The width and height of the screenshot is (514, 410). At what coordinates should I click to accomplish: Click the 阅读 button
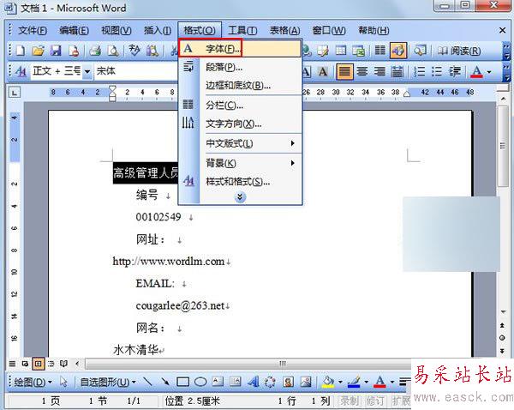pyautogui.click(x=459, y=51)
